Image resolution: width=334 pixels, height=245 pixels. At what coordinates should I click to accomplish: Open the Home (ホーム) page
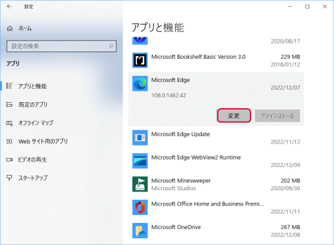(19, 29)
